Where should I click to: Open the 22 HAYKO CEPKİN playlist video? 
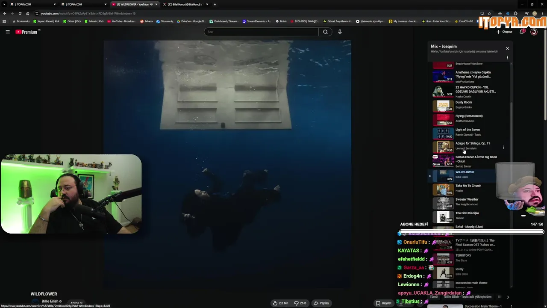[x=470, y=91]
